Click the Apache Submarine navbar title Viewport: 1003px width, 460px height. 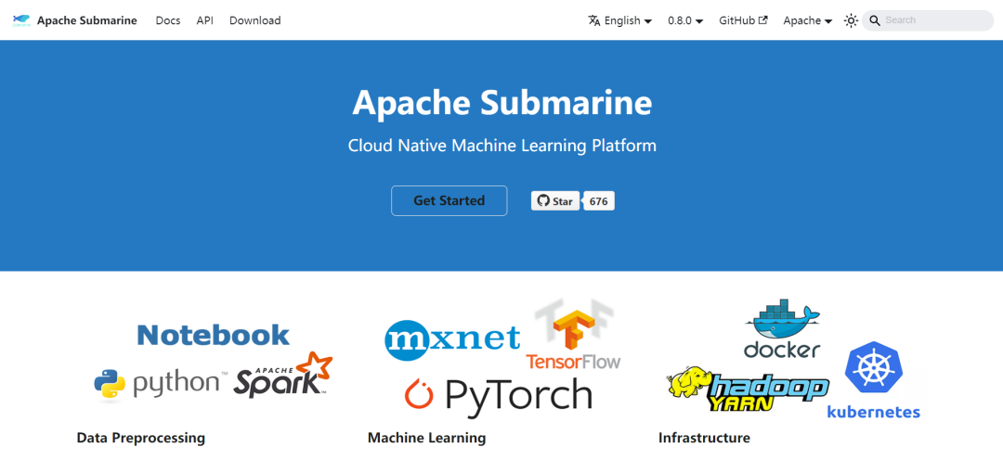click(87, 20)
